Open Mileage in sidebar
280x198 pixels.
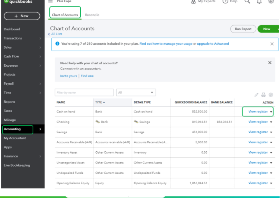click(x=10, y=120)
